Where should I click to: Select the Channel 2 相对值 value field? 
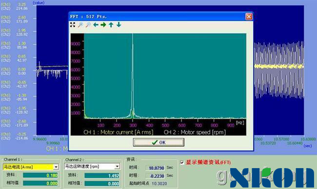[x=102, y=184]
